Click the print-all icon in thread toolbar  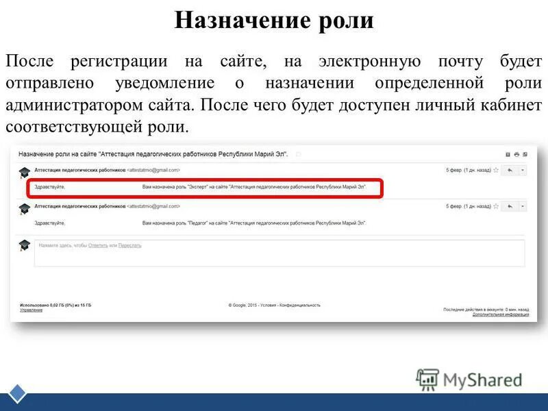click(517, 155)
